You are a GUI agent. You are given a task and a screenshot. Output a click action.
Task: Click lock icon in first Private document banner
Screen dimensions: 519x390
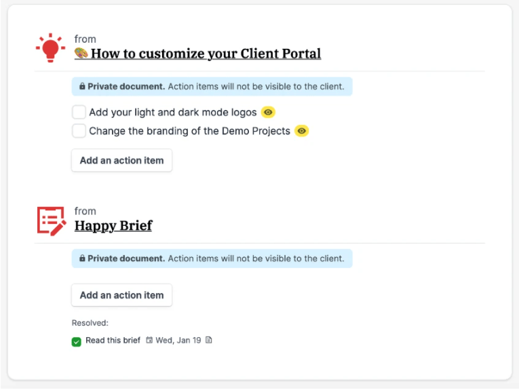[82, 87]
